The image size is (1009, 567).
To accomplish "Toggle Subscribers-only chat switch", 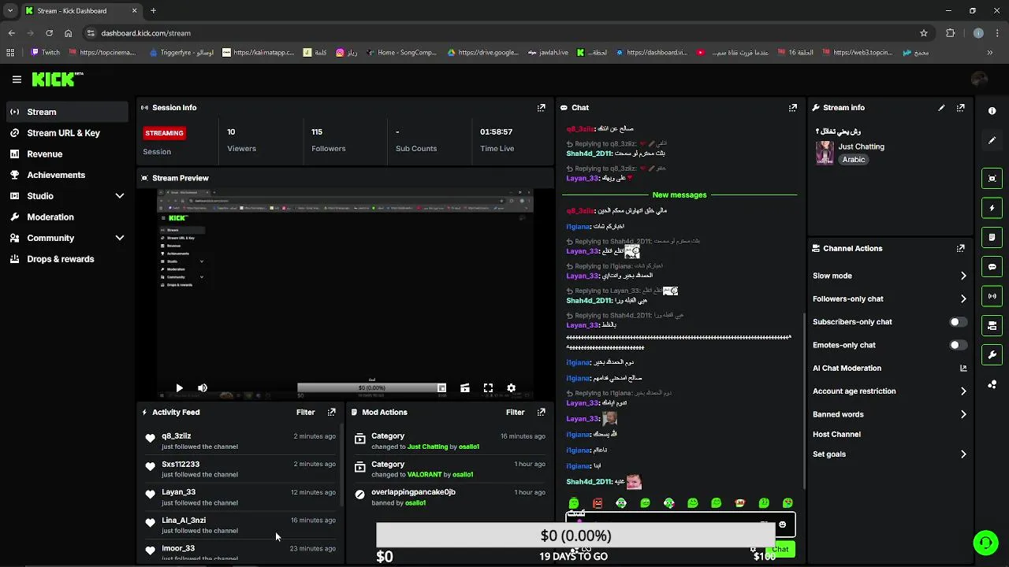I will pyautogui.click(x=958, y=322).
